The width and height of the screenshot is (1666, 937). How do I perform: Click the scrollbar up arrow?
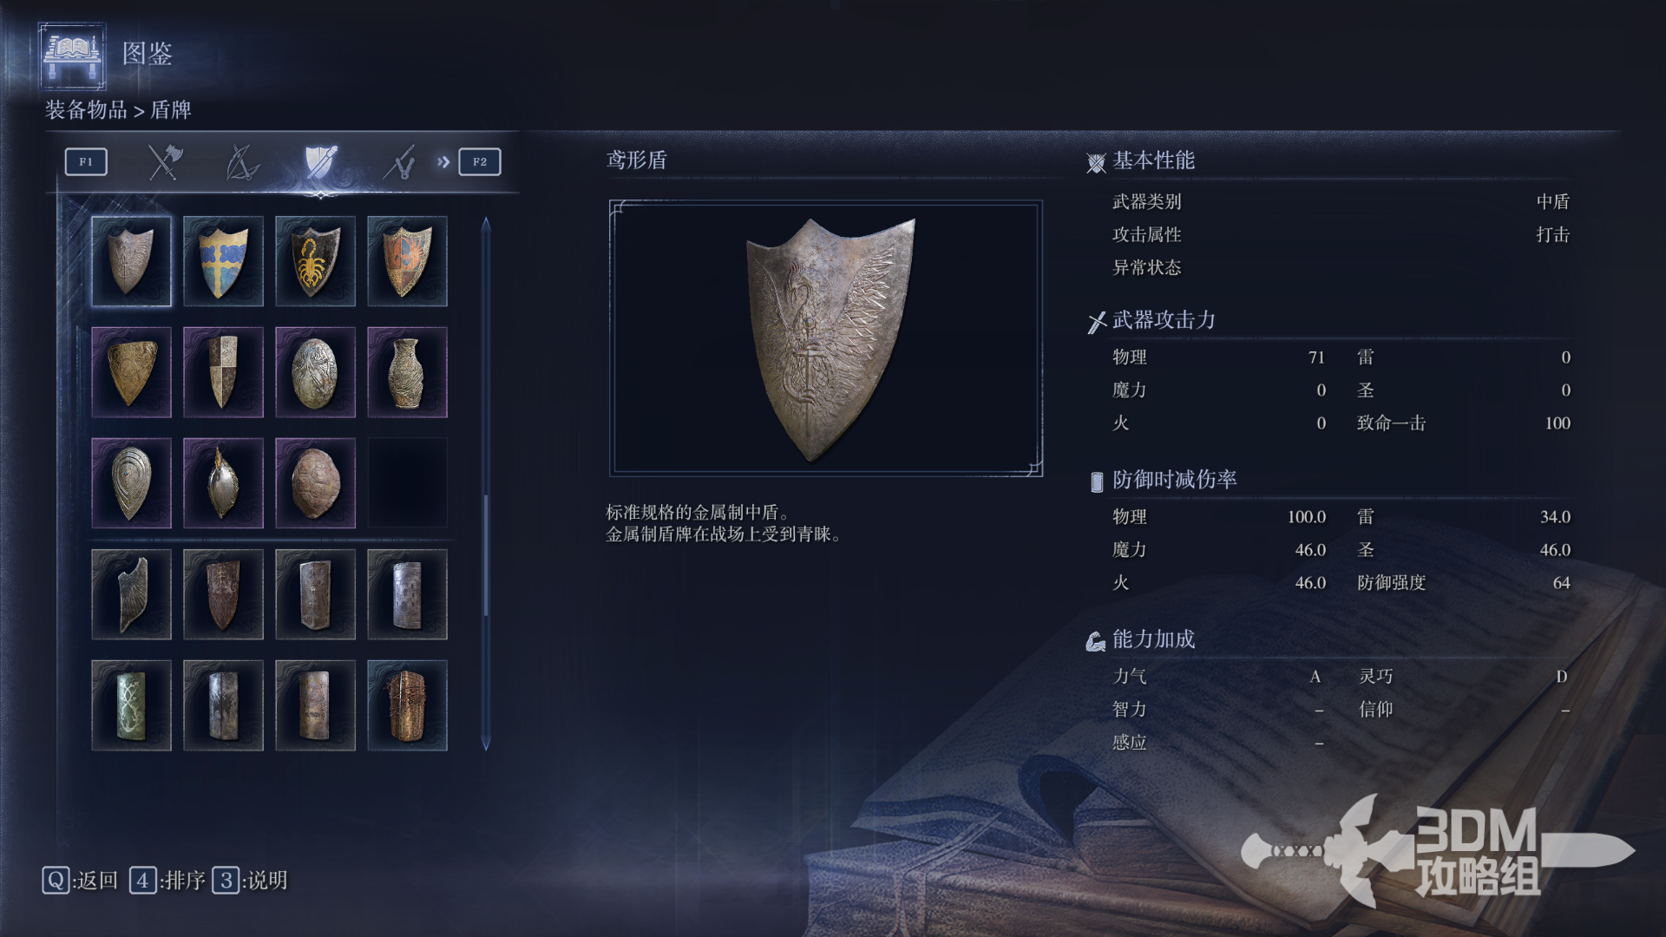click(x=486, y=224)
